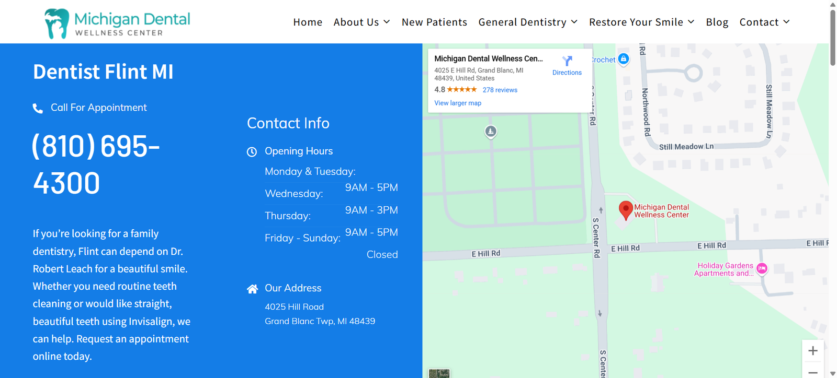
Task: Open the Contact menu item
Action: (x=759, y=22)
